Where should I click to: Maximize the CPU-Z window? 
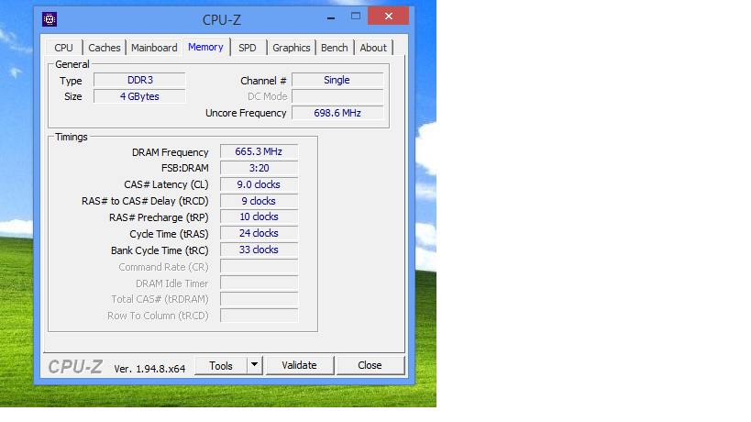356,16
